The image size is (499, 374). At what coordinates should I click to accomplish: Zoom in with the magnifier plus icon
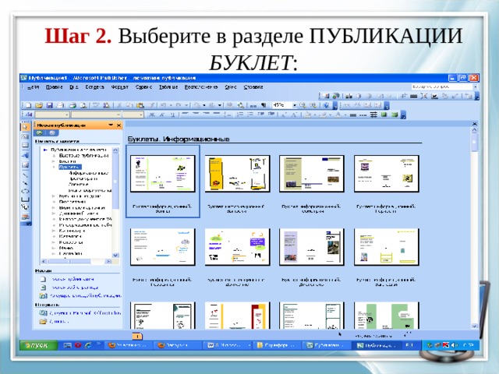(313, 105)
